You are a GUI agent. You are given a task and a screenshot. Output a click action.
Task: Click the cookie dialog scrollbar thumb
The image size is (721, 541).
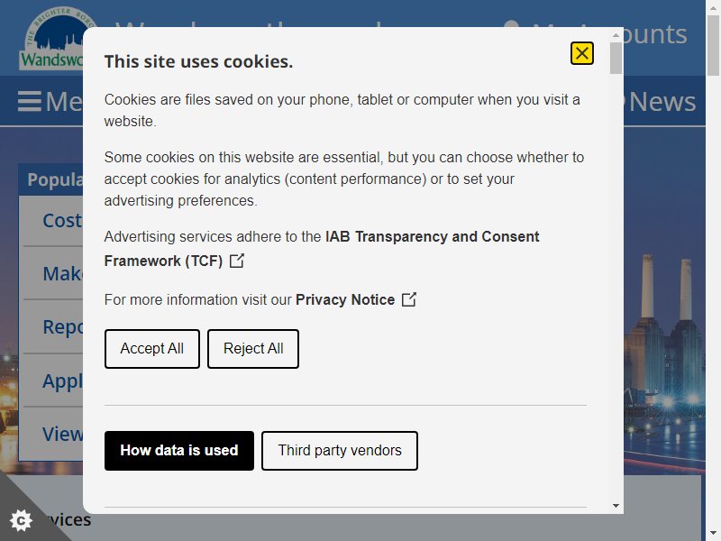pos(616,58)
